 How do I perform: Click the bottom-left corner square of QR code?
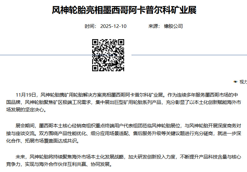[95, 68]
